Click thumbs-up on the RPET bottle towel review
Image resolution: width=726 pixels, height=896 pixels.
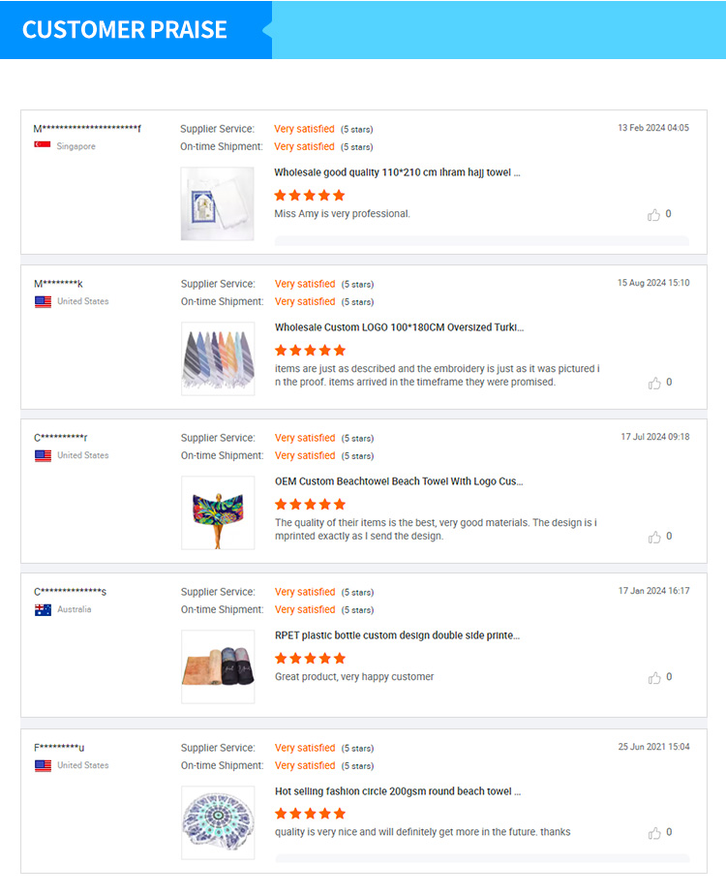pyautogui.click(x=654, y=676)
